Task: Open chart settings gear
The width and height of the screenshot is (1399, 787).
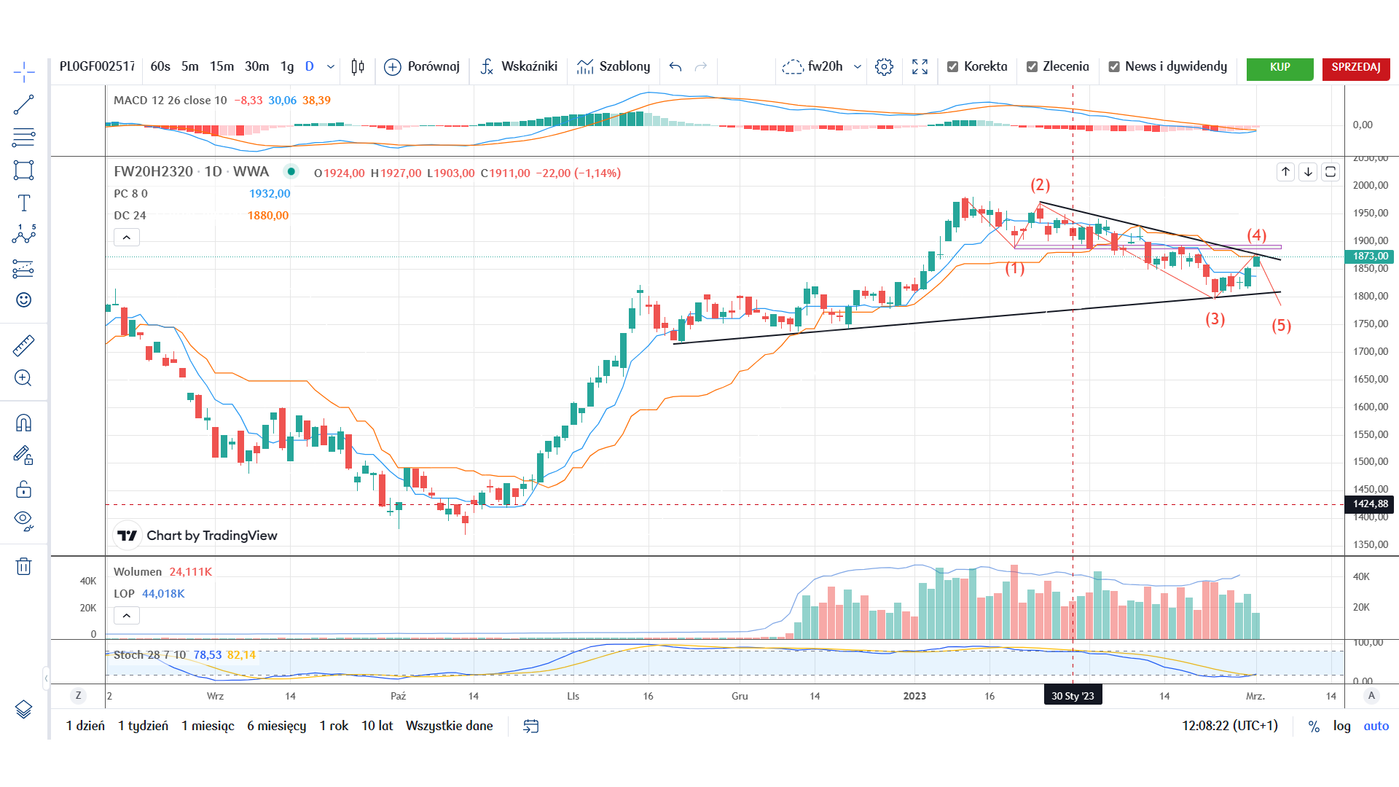Action: click(x=884, y=67)
